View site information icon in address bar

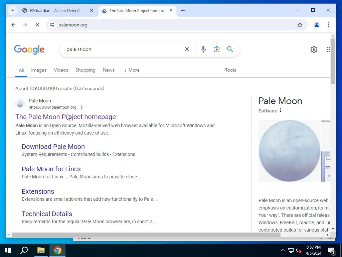click(52, 25)
